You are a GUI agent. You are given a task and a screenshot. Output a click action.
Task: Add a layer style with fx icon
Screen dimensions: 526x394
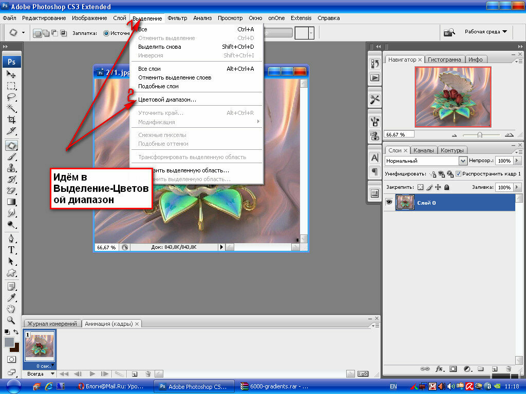pos(439,369)
